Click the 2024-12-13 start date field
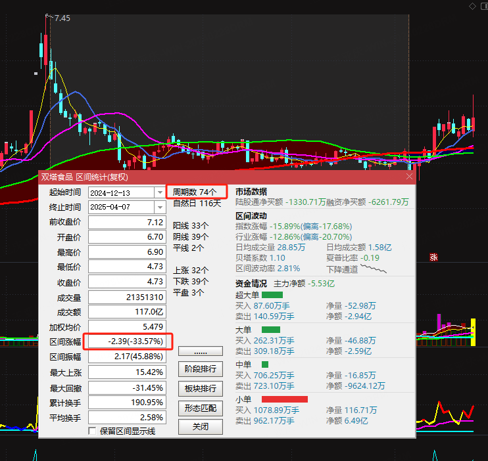Viewport: 488px width, 461px height. 122,192
